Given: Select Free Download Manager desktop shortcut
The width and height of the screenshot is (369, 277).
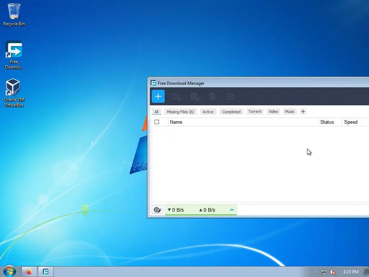Looking at the screenshot, I should pos(14,55).
